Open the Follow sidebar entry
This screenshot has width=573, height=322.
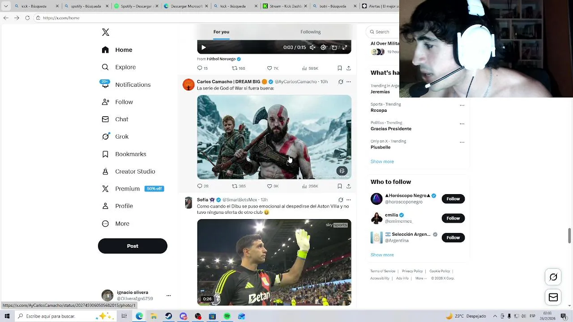point(118,102)
